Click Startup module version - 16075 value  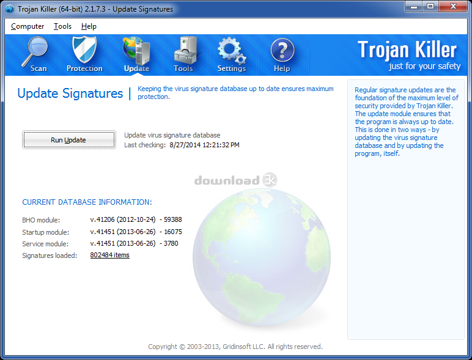(x=171, y=232)
